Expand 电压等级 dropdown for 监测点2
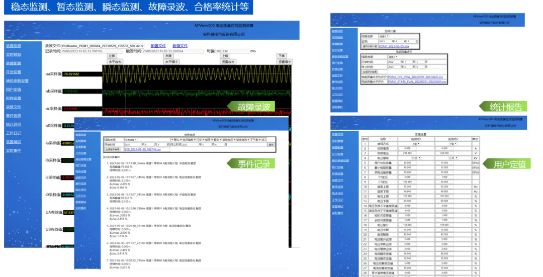Image resolution: width=543 pixels, height=277 pixels. (x=454, y=158)
